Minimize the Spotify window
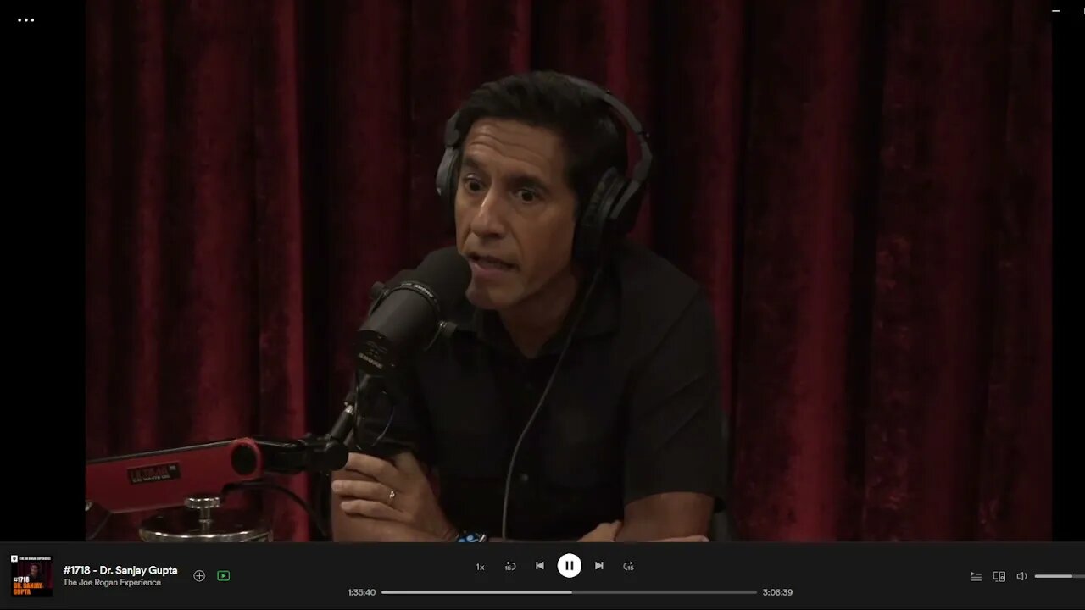The image size is (1085, 610). pyautogui.click(x=1055, y=11)
